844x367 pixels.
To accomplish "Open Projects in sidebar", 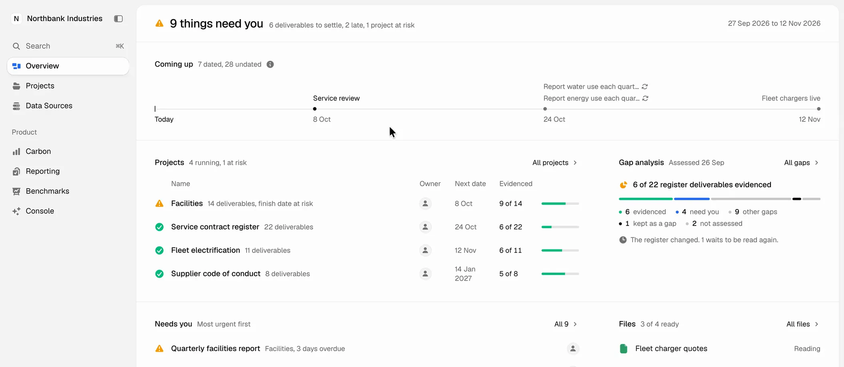I will (x=68, y=86).
